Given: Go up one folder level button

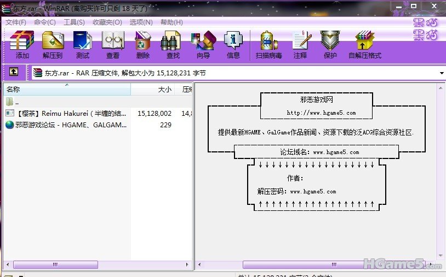Looking at the screenshot, I should pos(14,72).
